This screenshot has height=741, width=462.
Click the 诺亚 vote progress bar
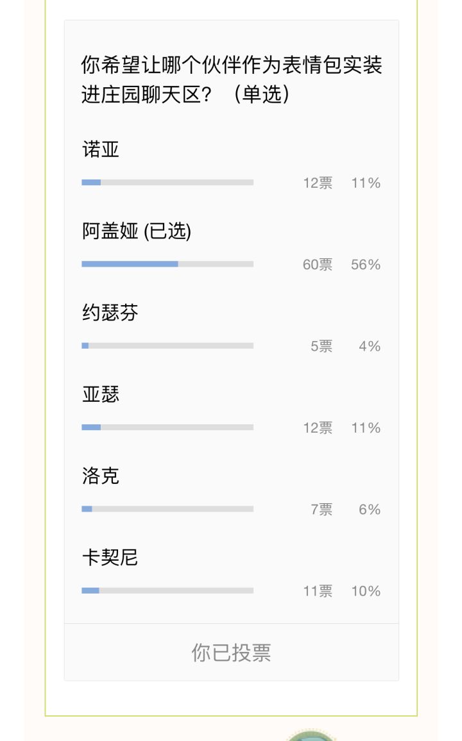(167, 183)
